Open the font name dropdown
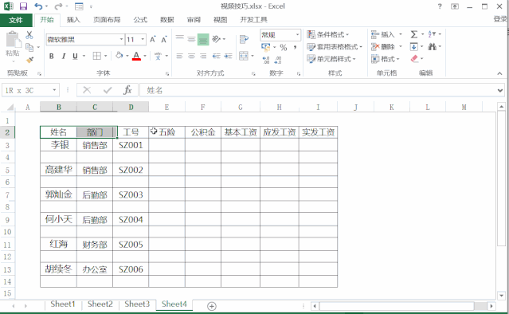Image resolution: width=509 pixels, height=314 pixels. tap(121, 39)
